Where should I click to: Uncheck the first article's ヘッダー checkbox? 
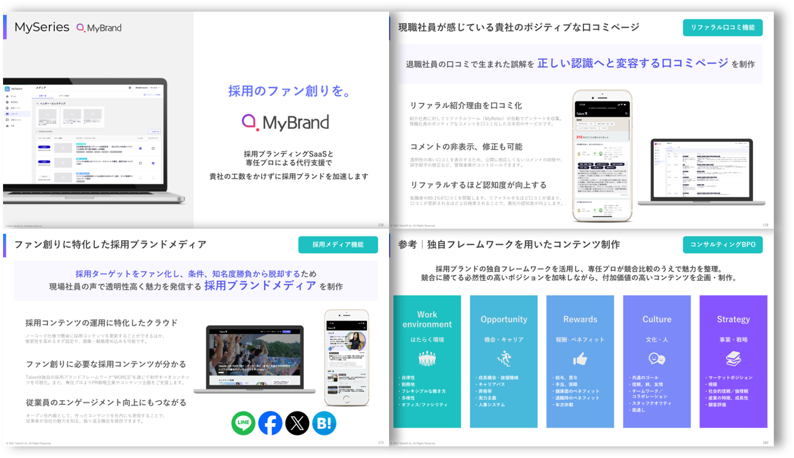[140, 148]
